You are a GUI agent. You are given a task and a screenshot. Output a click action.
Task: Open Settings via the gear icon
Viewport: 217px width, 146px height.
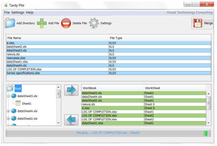pos(94,23)
